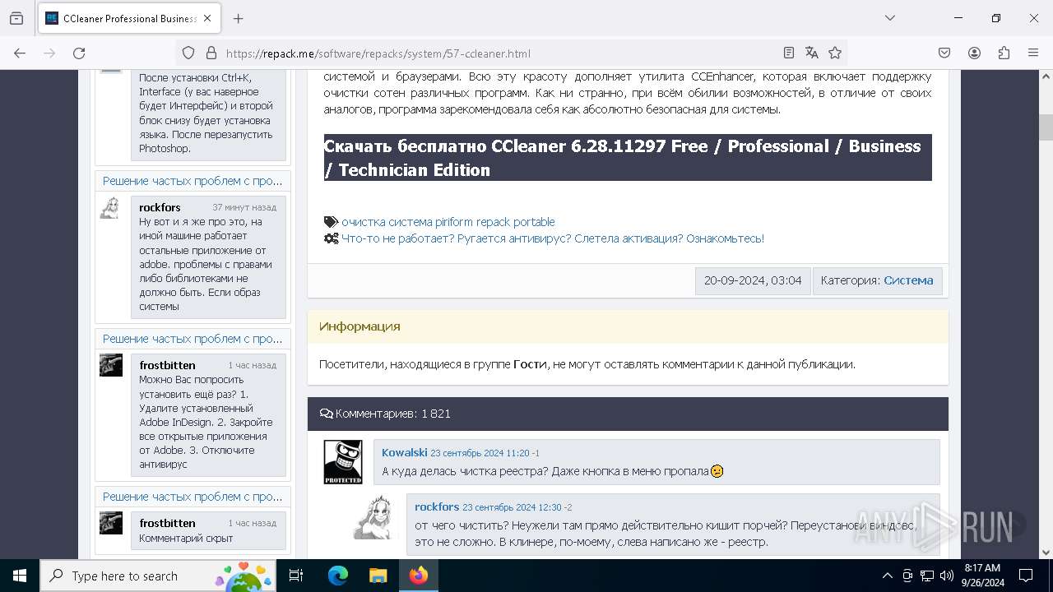Go forward one page

pos(49,53)
